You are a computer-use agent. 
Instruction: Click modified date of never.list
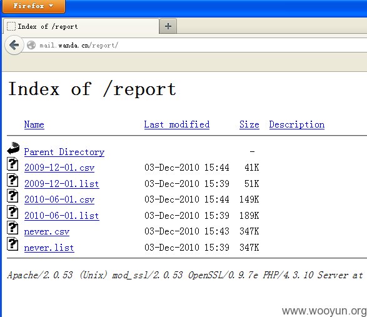coord(187,248)
